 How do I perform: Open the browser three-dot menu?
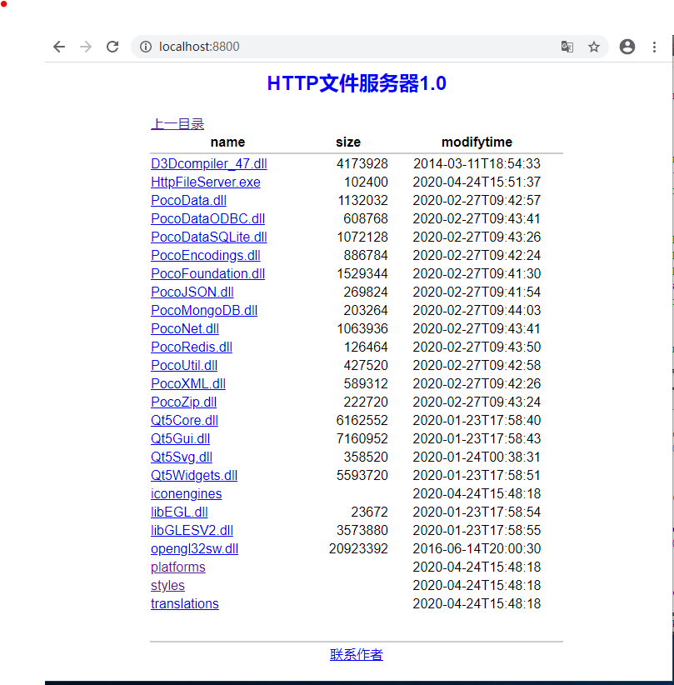pos(655,47)
